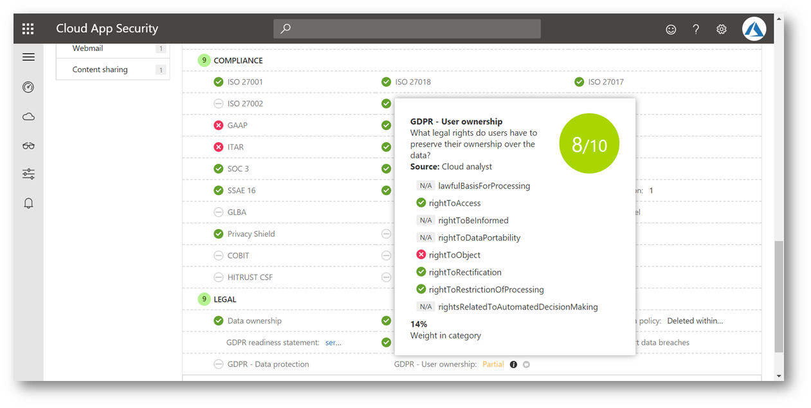
Task: Click inside the top search box
Action: pos(407,29)
